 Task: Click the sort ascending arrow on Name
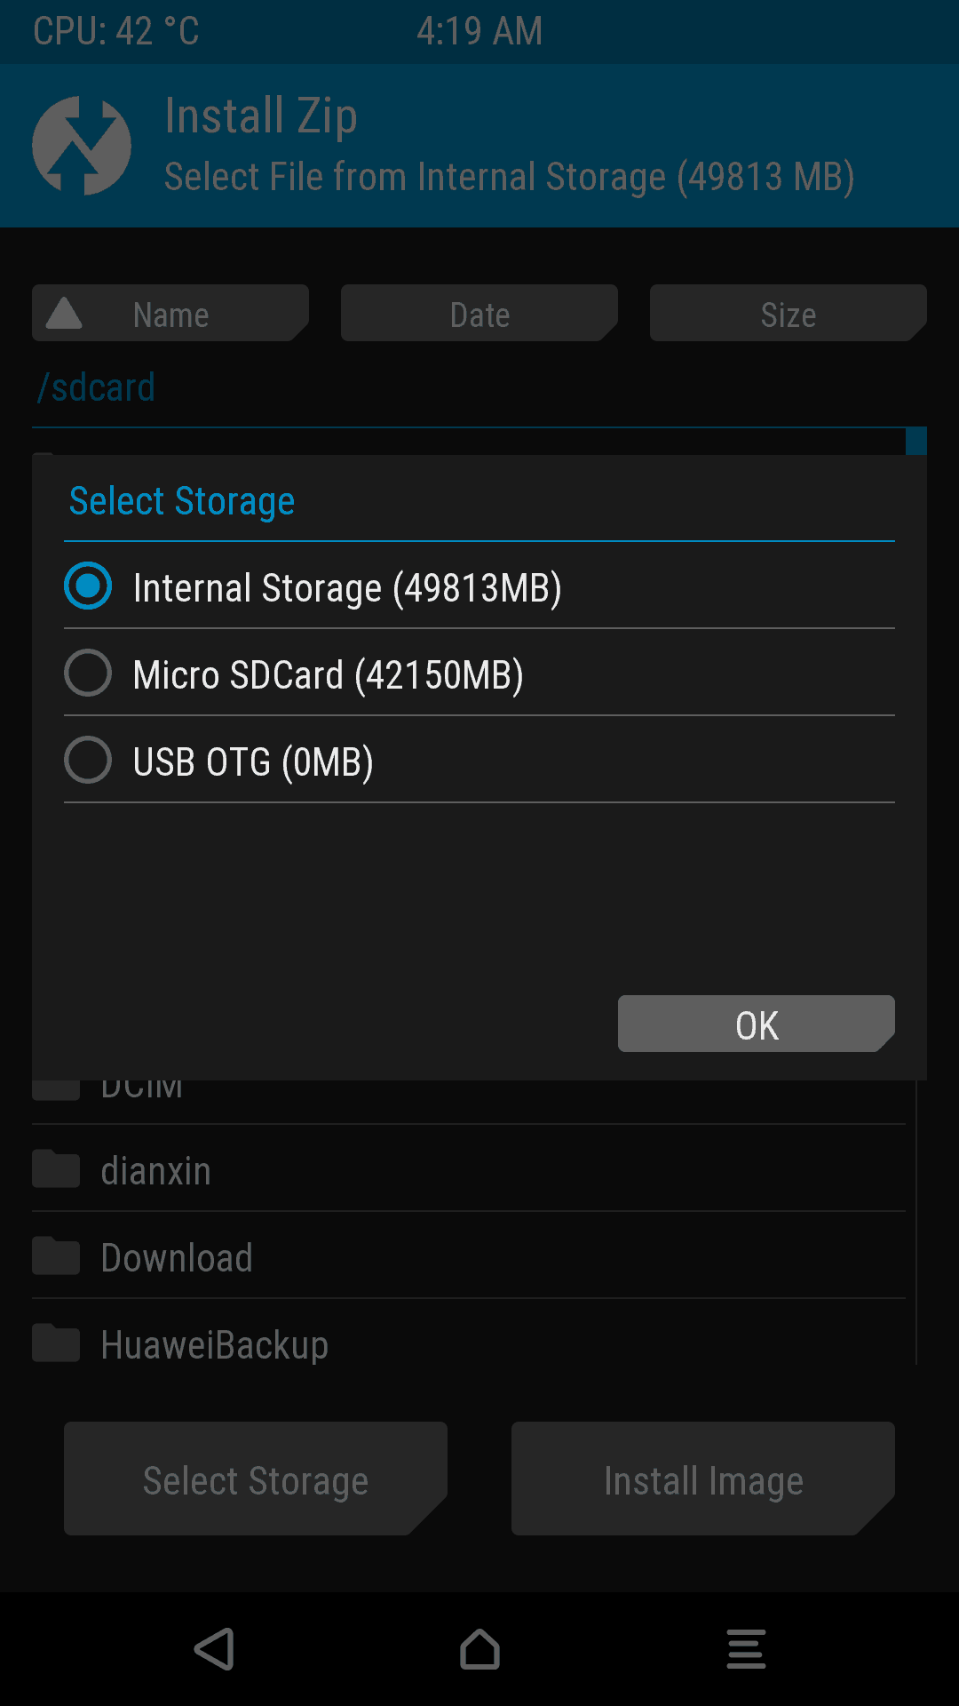click(64, 314)
